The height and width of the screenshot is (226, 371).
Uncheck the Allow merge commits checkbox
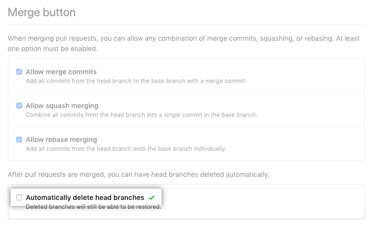[19, 72]
